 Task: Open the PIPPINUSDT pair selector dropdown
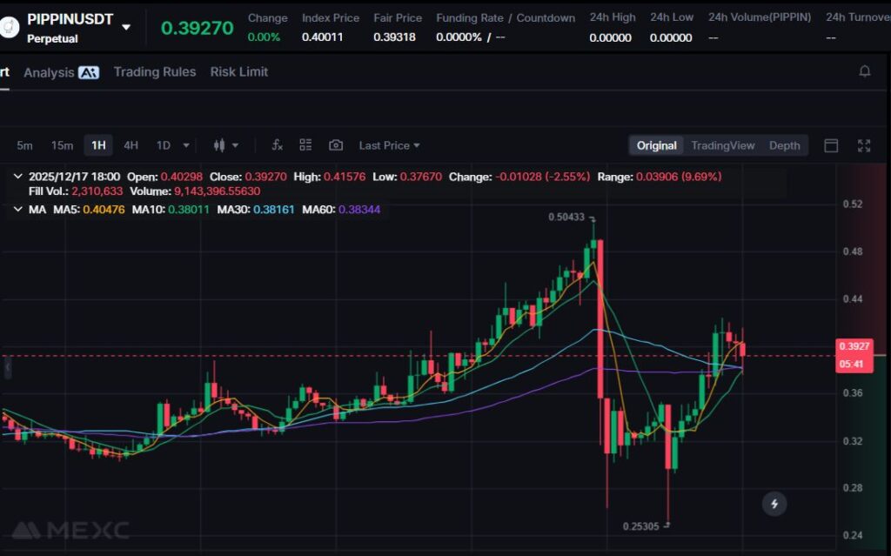(126, 27)
